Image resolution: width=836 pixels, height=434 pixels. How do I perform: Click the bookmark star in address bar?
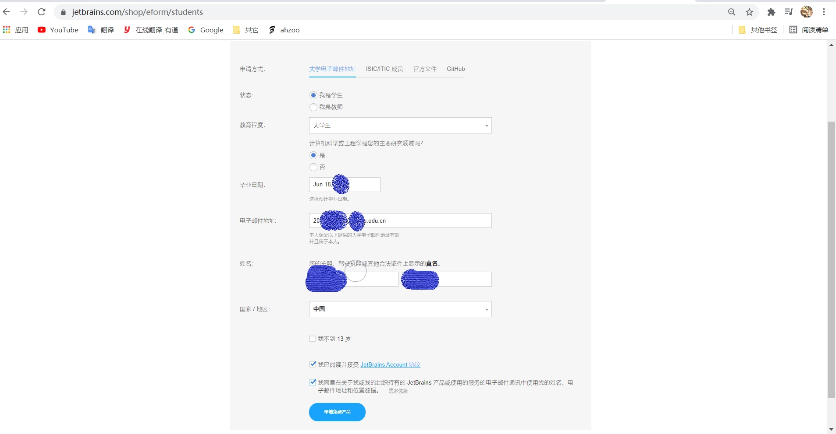tap(749, 12)
